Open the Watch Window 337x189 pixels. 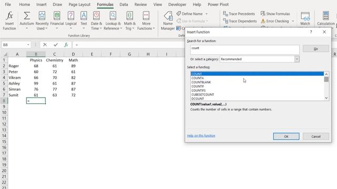click(305, 19)
